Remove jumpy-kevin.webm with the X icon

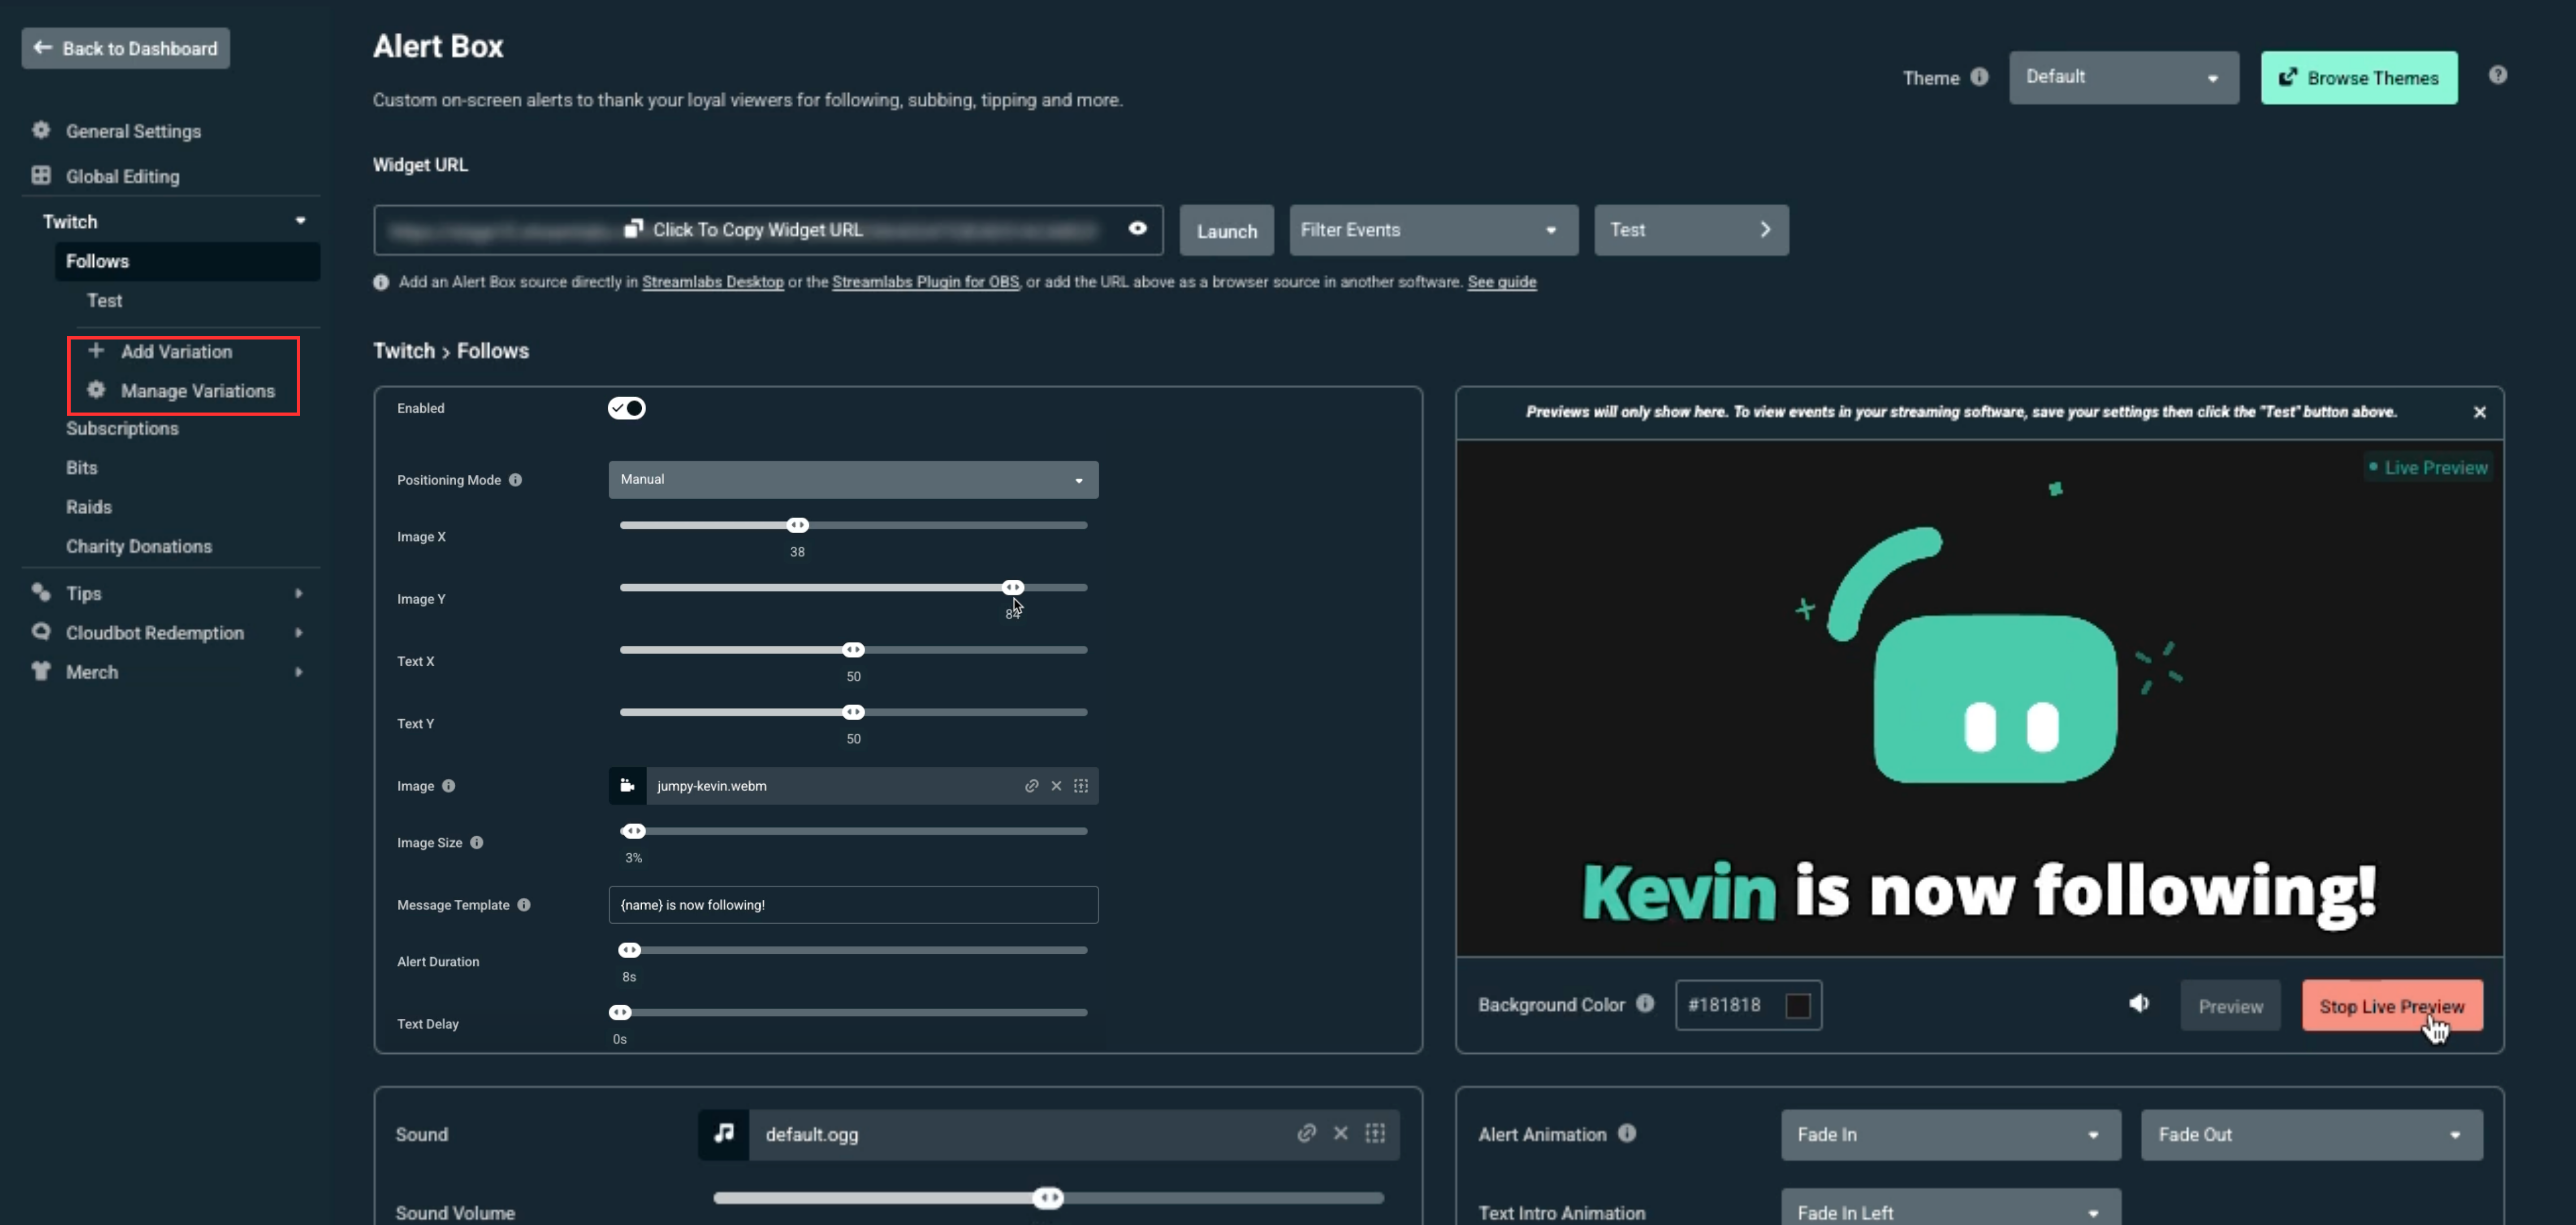pyautogui.click(x=1056, y=786)
